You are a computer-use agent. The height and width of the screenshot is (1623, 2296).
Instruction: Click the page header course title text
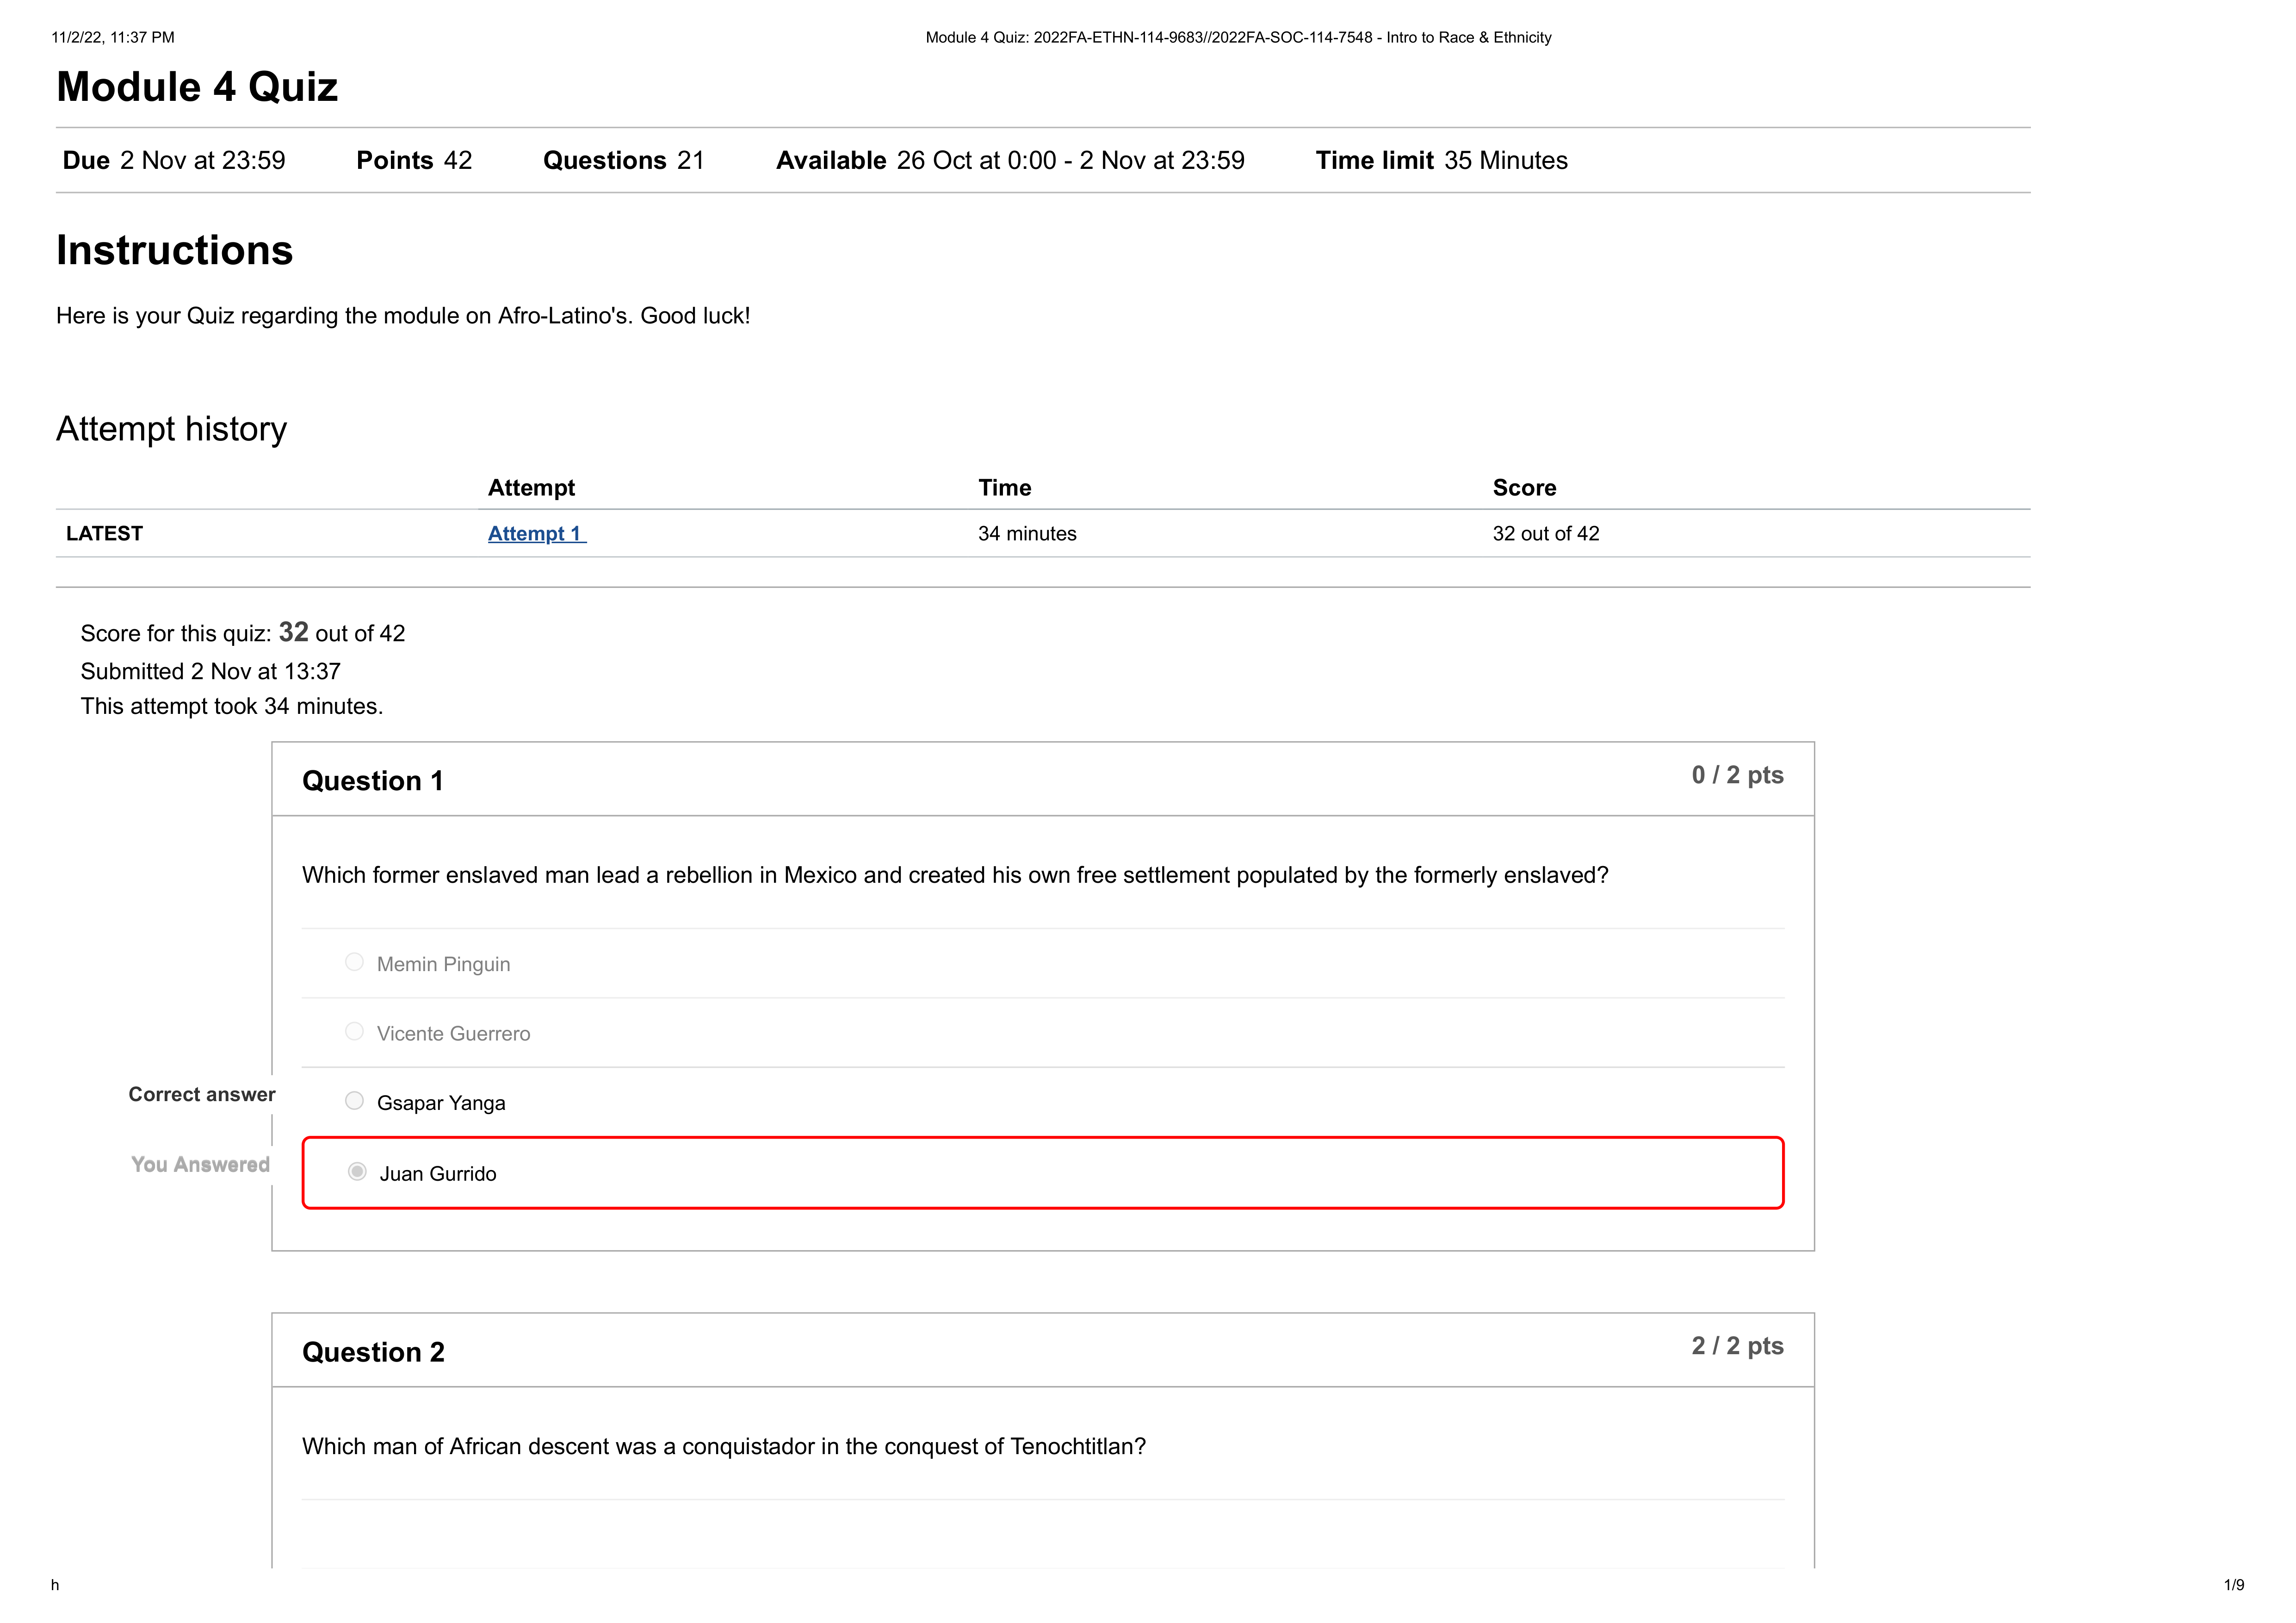tap(1238, 38)
